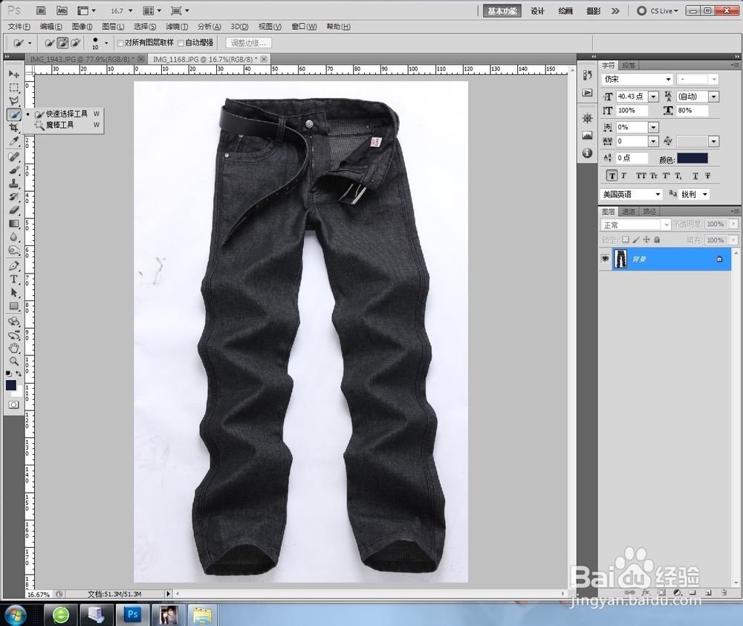The image size is (743, 626).
Task: Select the Sponge toning tool
Action: tap(13, 251)
